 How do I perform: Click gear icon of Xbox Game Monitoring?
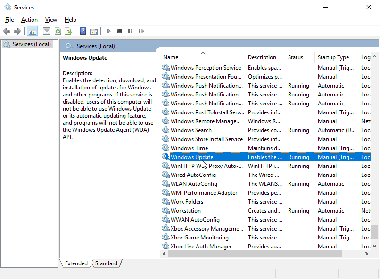(x=166, y=238)
